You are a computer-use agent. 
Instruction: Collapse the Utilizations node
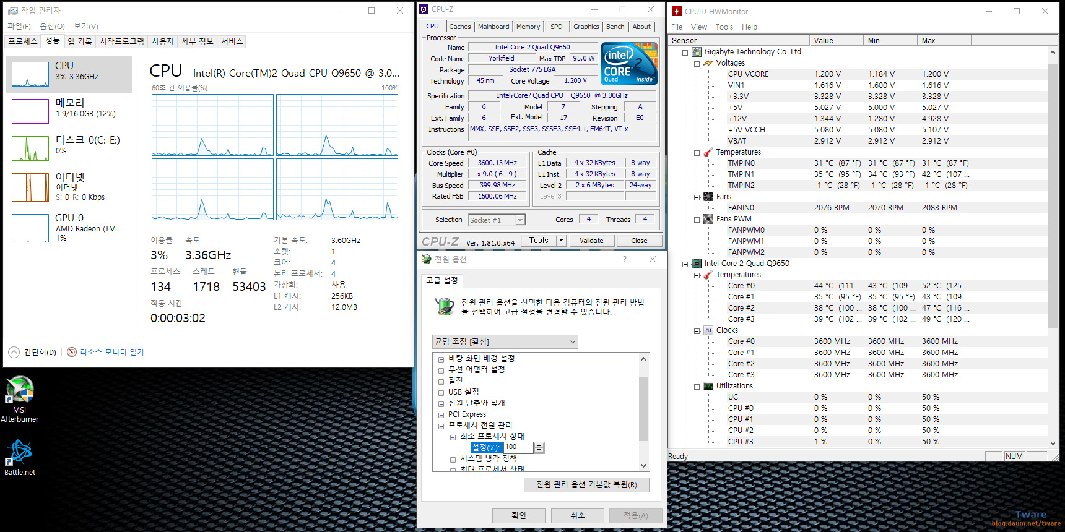697,387
